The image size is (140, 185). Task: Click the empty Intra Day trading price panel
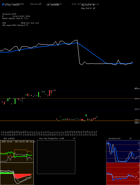pos(56,157)
